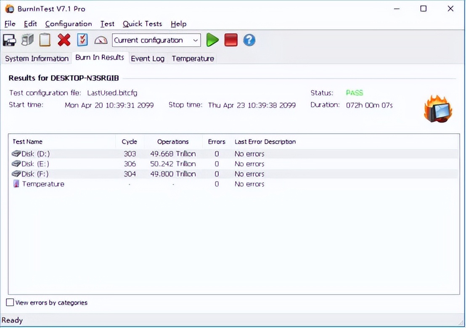
Task: Click the clipboard icon in the toolbar
Action: click(x=45, y=40)
